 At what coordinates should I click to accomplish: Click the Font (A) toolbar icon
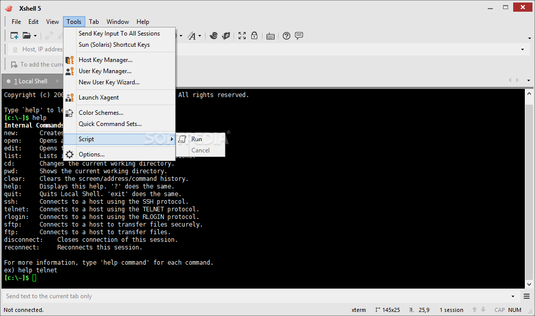click(192, 36)
